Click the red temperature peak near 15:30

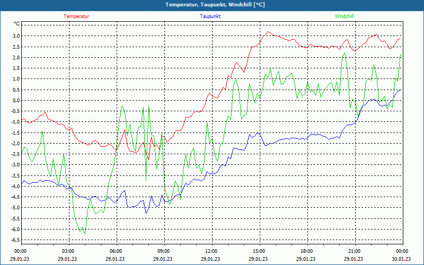tap(268, 32)
